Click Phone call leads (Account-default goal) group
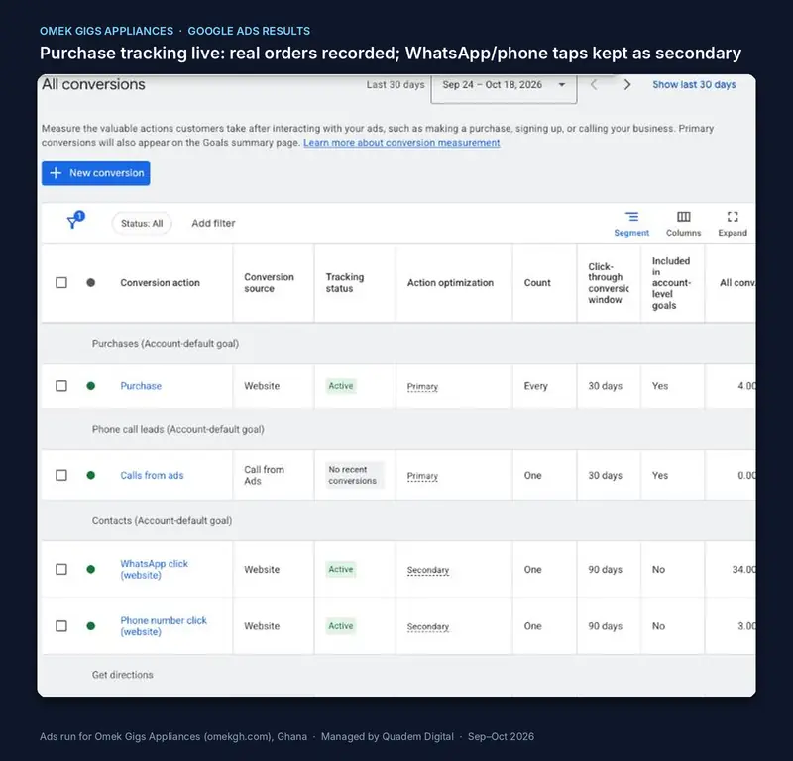The height and width of the screenshot is (761, 793). (x=398, y=429)
